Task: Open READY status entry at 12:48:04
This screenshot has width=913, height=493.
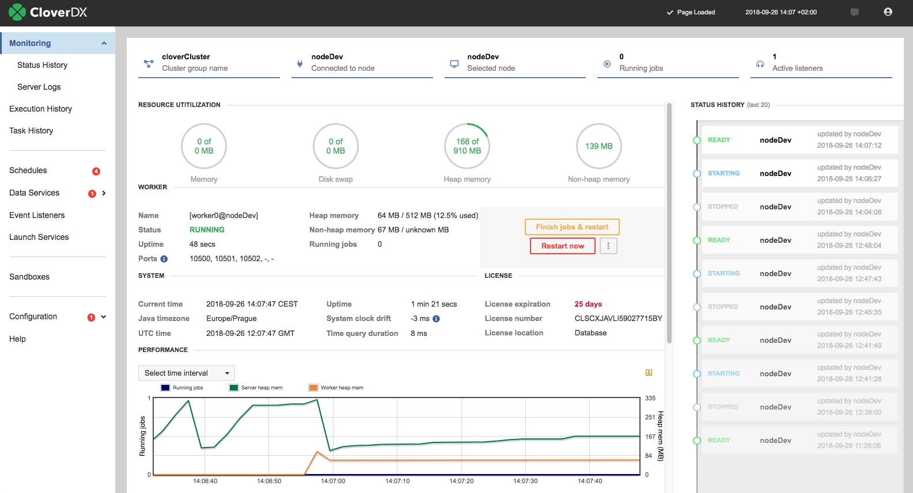Action: point(800,240)
